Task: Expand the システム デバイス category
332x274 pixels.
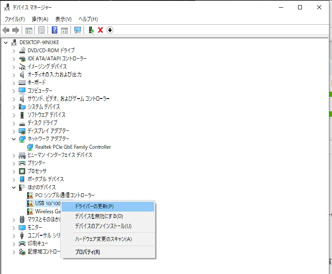Action: tap(14, 107)
